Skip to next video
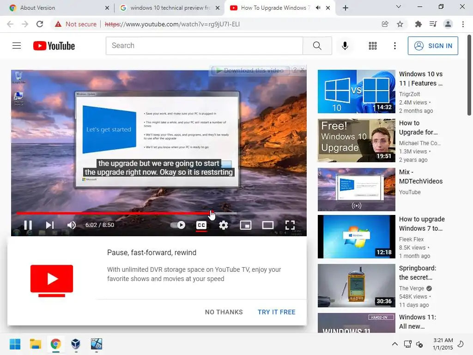This screenshot has height=355, width=473. click(50, 225)
